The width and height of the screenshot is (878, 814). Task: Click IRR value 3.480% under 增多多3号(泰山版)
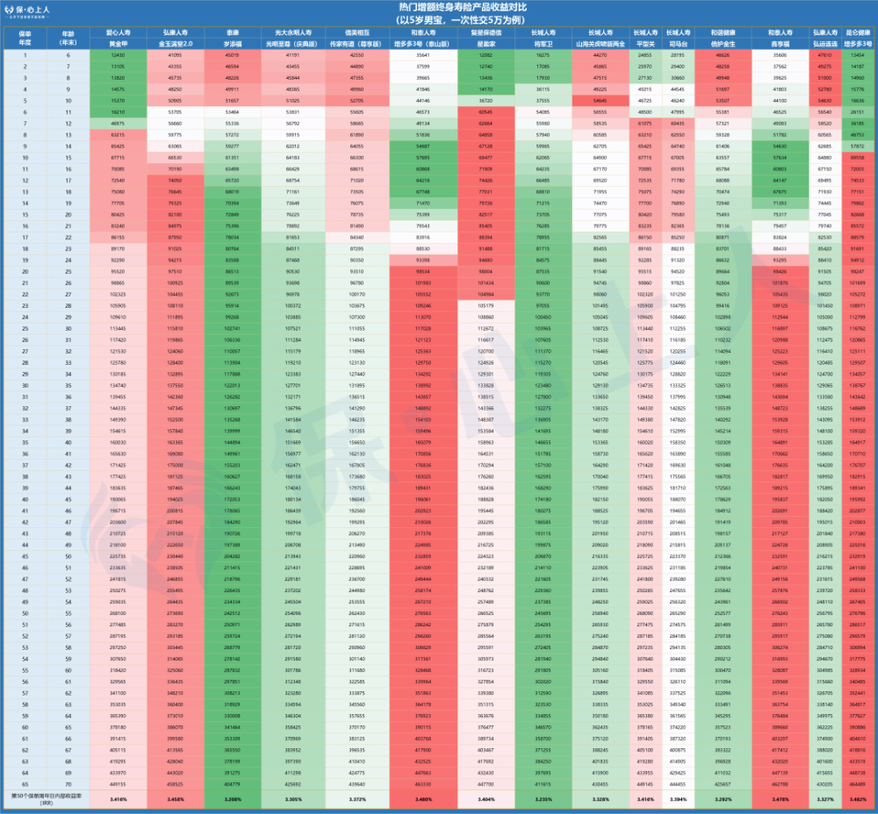(423, 799)
